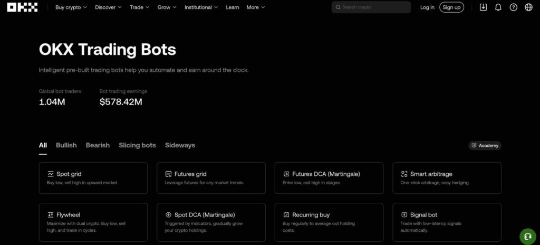Expand the Institutional dropdown menu
Viewport: 540px width, 245px height.
coord(201,7)
